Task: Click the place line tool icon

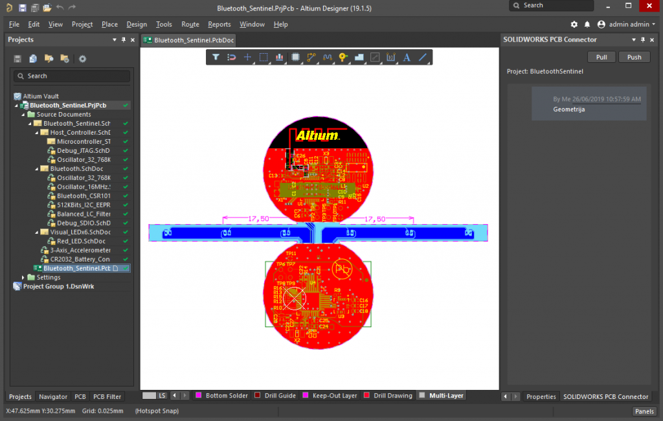Action: (x=423, y=57)
